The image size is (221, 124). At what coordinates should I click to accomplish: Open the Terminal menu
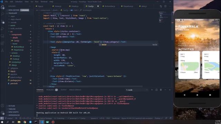coord(44,2)
